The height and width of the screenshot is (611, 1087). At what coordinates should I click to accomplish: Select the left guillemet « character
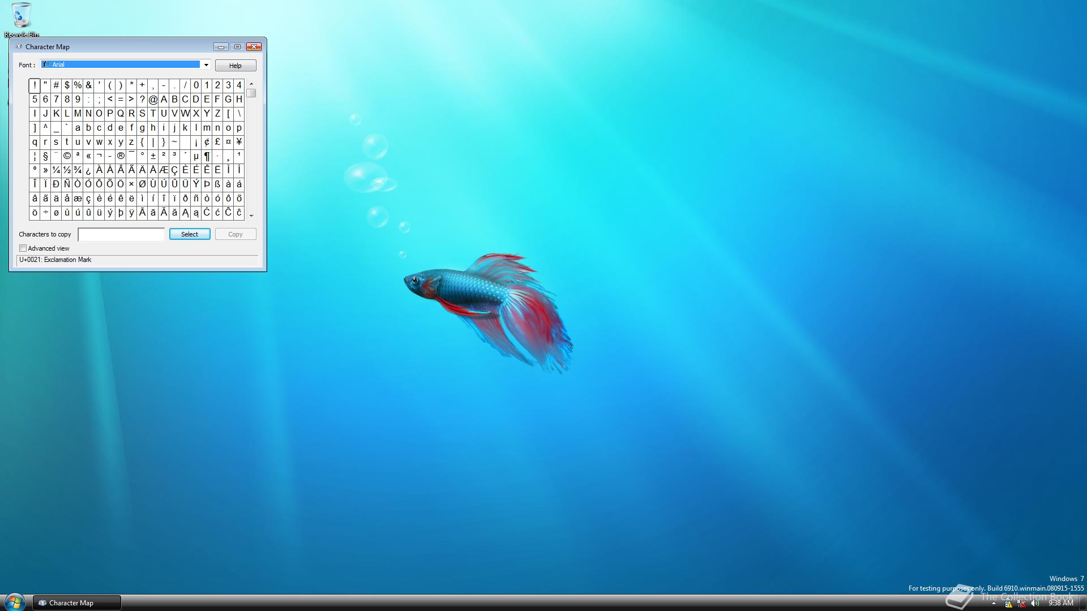pyautogui.click(x=88, y=156)
